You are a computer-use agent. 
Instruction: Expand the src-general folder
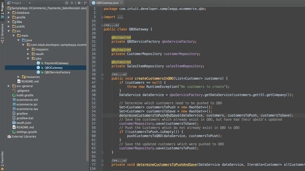click(9, 86)
